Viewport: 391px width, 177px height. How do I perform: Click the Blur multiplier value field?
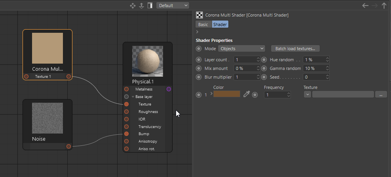point(245,77)
